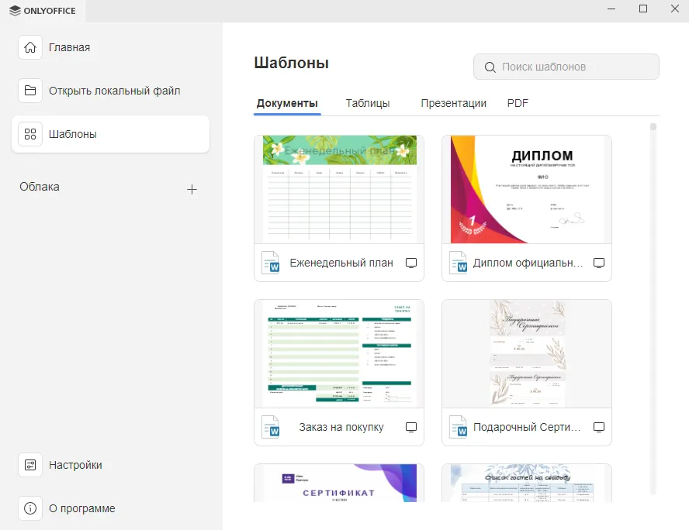Select the Документы tab
689x530 pixels.
[x=287, y=103]
